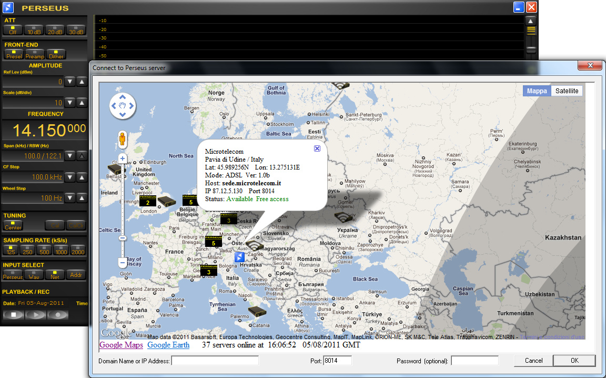Start recording in the Perseus window
This screenshot has height=378, width=606.
pyautogui.click(x=57, y=314)
